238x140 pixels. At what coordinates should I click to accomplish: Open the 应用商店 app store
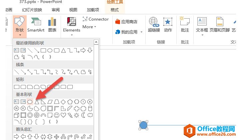click(127, 22)
